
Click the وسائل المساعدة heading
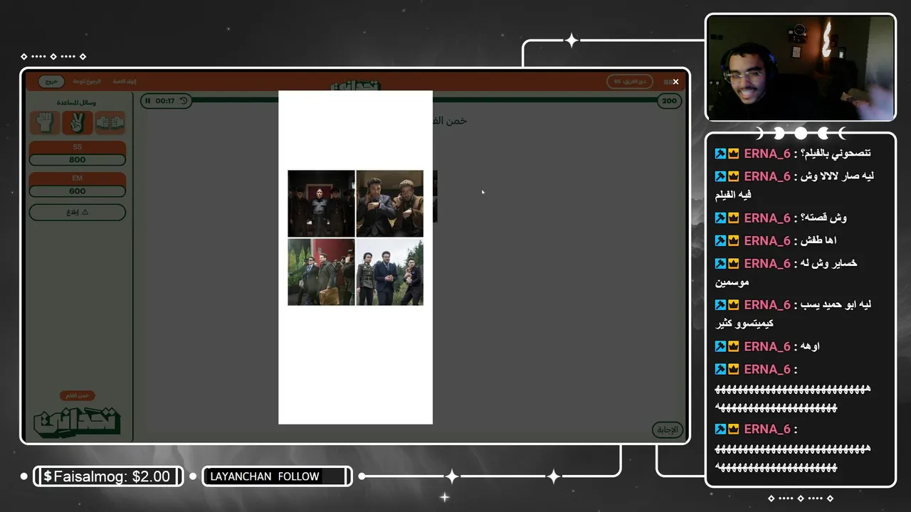pos(78,102)
